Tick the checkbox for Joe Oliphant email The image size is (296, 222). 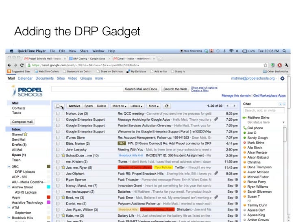(58, 174)
